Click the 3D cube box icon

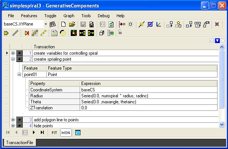[x=102, y=33]
